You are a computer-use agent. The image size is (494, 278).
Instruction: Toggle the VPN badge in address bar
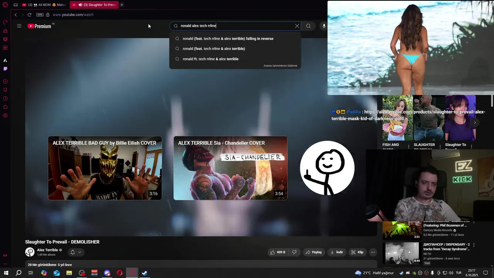40,15
